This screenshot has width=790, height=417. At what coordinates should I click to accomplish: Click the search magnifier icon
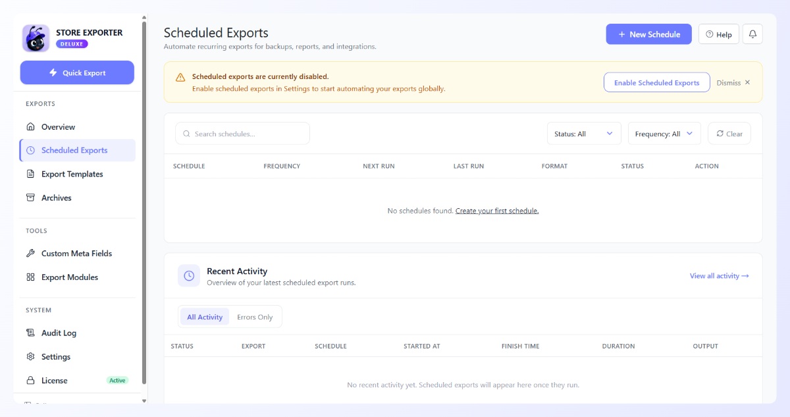pyautogui.click(x=186, y=134)
